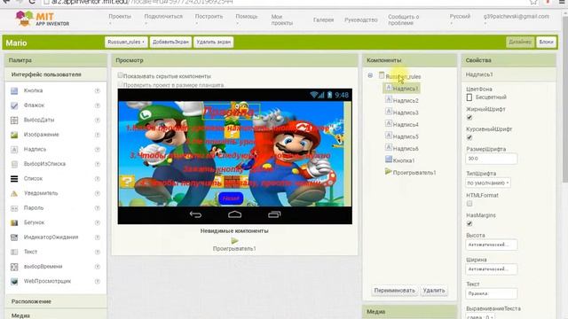Select the Текст palette icon
The image size is (568, 319).
click(14, 252)
